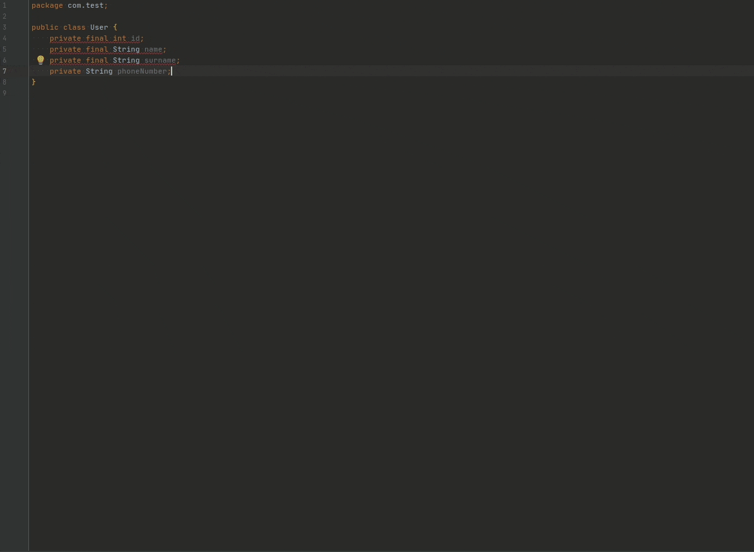This screenshot has height=552, width=754.
Task: Click the "name" field on line 5
Action: [x=154, y=49]
